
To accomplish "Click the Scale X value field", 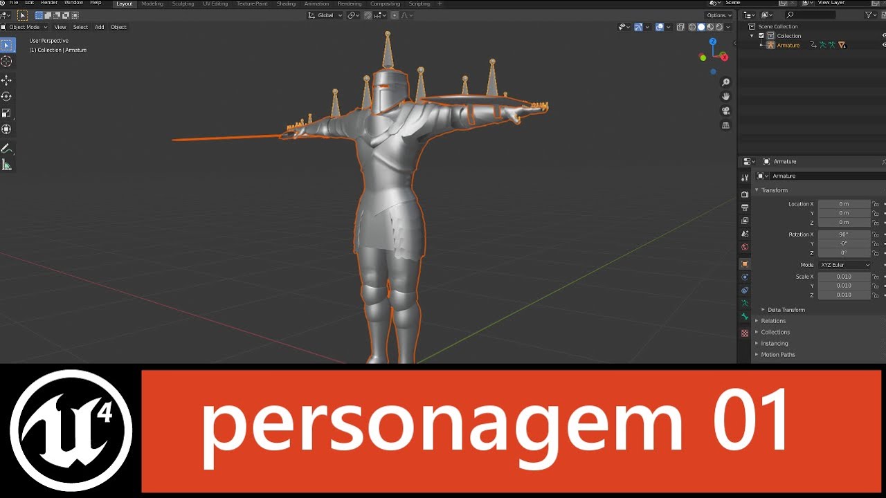I will coord(844,277).
